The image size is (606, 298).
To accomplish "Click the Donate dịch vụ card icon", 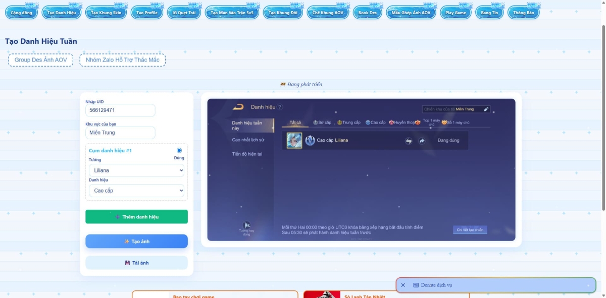I will point(416,285).
